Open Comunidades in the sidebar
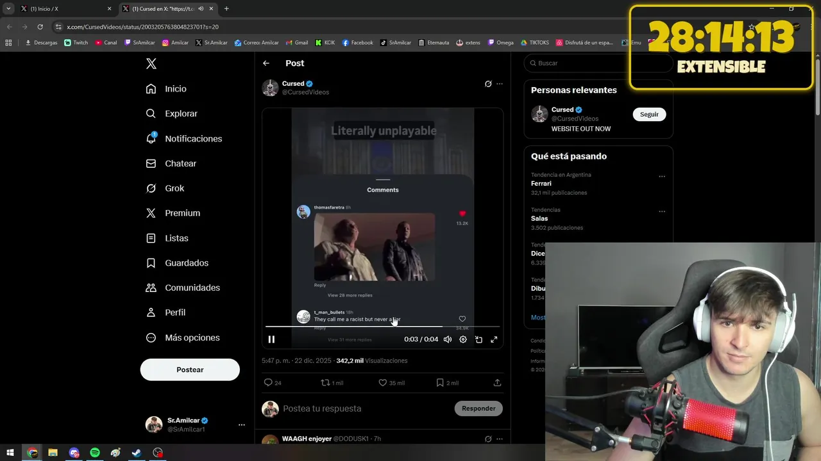Image resolution: width=821 pixels, height=461 pixels. [183, 288]
